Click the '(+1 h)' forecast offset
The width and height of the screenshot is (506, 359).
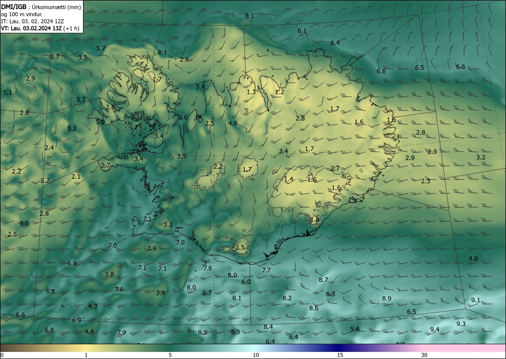coord(71,28)
